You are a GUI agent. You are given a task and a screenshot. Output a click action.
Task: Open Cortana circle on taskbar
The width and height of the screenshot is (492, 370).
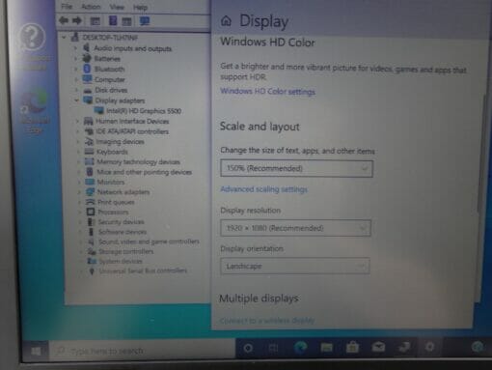click(x=248, y=348)
